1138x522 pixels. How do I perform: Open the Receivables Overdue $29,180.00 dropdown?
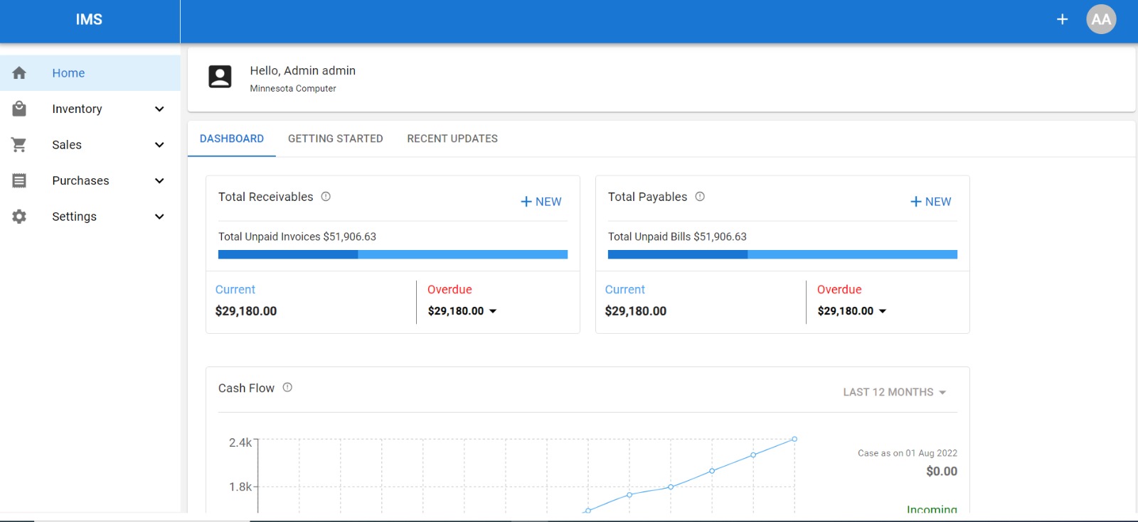pyautogui.click(x=462, y=311)
